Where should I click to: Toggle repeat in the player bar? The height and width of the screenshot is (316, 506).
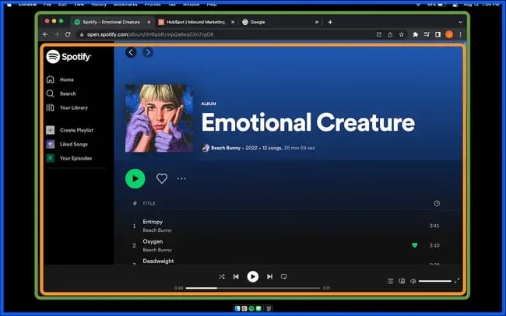(284, 276)
